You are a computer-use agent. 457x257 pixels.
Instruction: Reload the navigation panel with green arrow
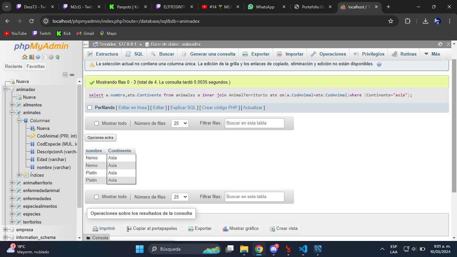(x=58, y=57)
